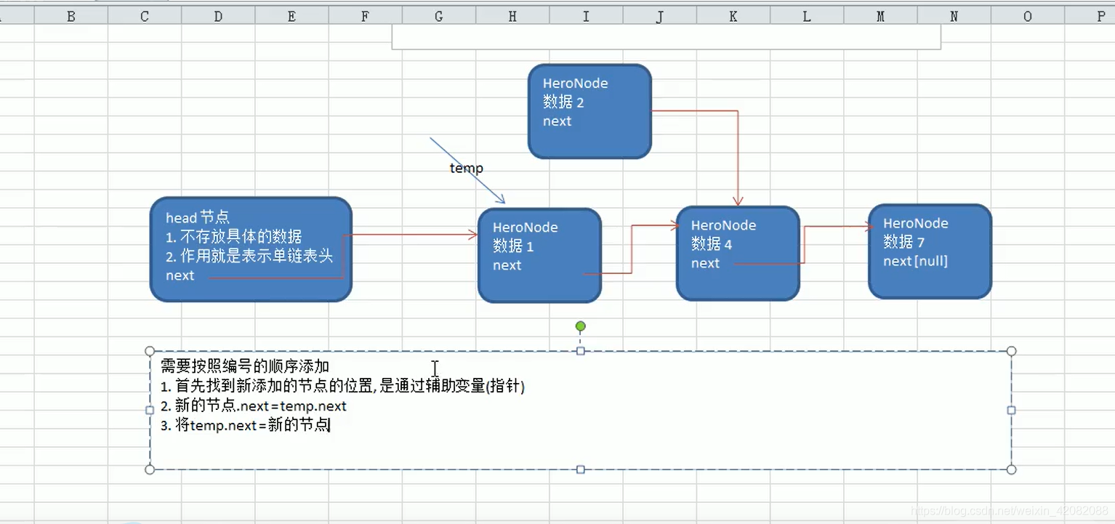Click the temp label text

click(x=467, y=168)
